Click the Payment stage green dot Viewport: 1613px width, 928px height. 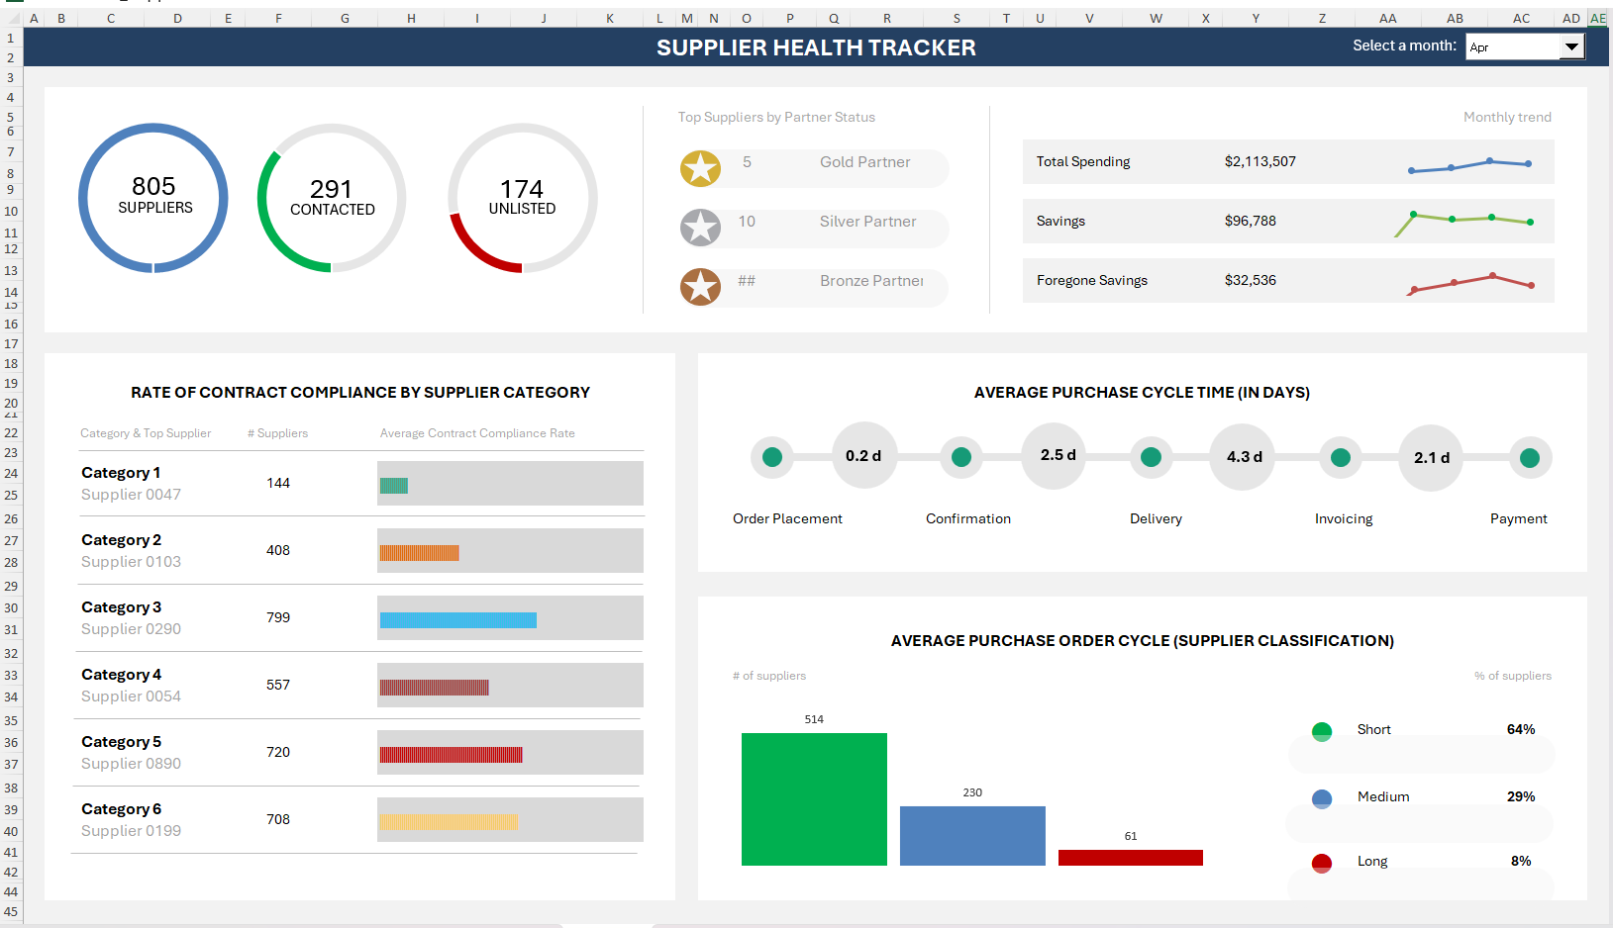[1530, 458]
